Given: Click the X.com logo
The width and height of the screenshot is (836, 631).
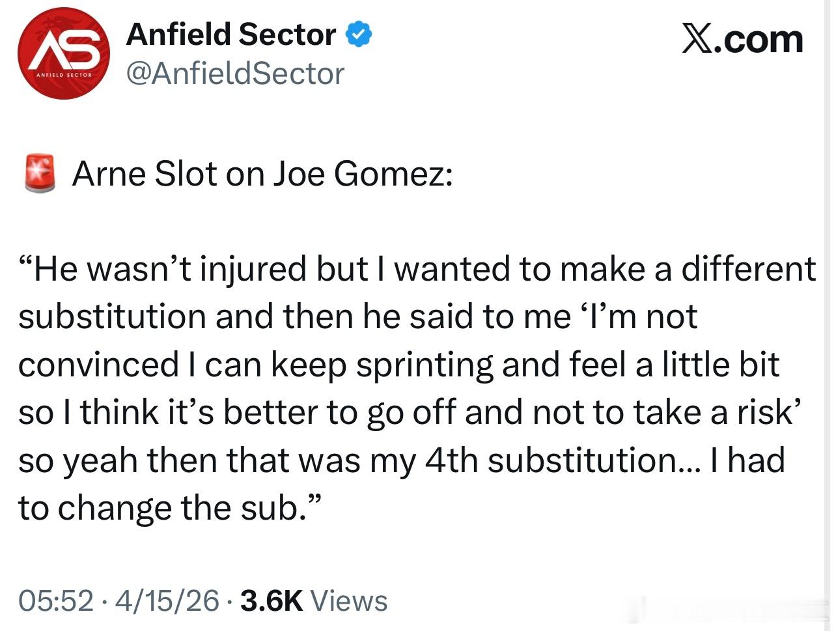Looking at the screenshot, I should coord(742,39).
